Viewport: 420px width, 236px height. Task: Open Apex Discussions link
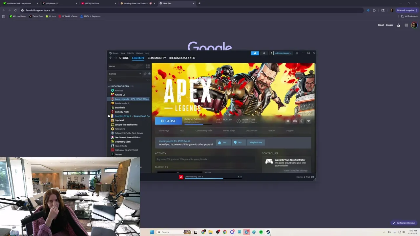252,130
